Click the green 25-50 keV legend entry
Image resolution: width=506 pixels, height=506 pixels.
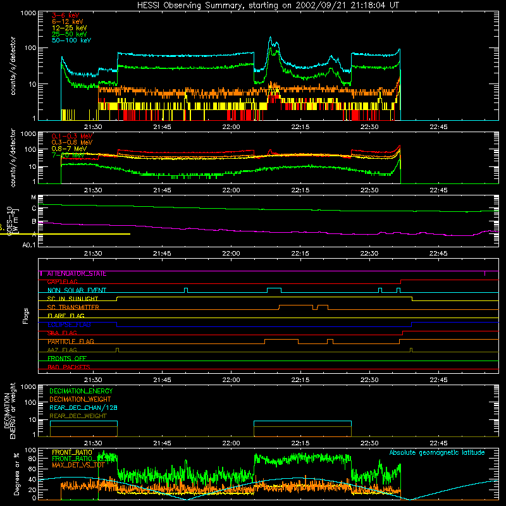point(70,34)
